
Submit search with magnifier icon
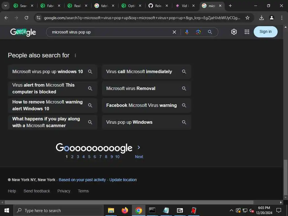coord(210,32)
